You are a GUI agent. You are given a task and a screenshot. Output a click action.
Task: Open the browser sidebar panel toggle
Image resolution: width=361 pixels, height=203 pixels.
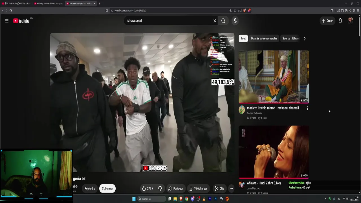coord(342,11)
